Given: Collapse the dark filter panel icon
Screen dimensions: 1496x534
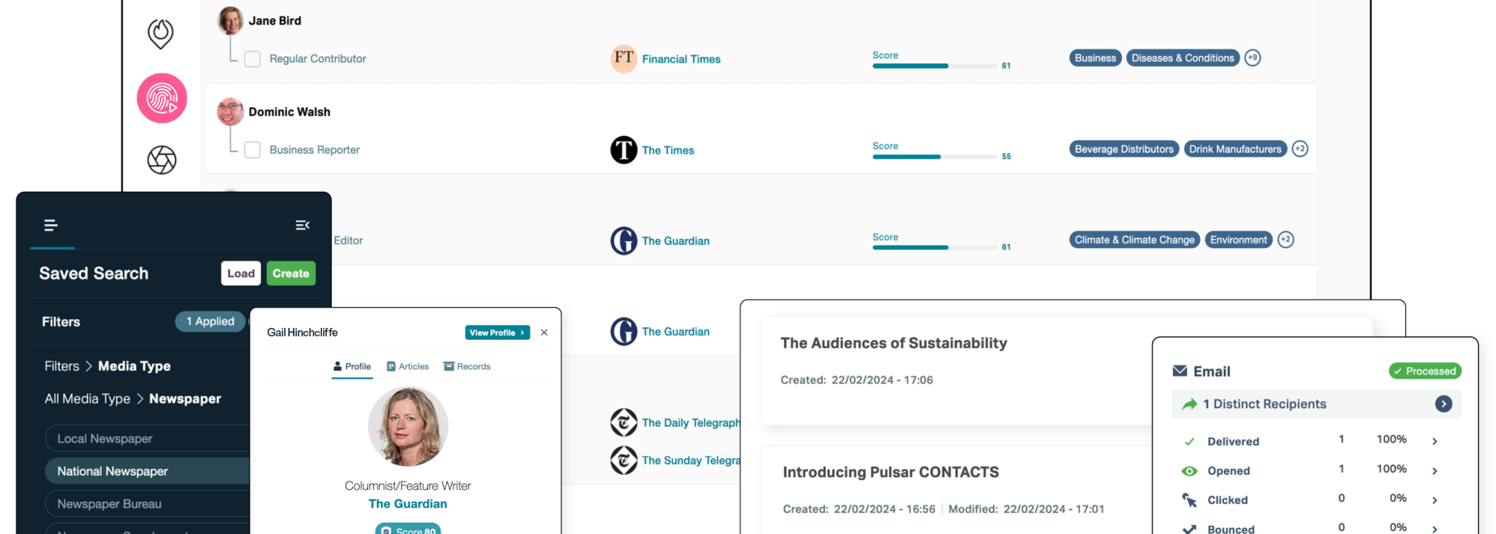Looking at the screenshot, I should pos(302,225).
